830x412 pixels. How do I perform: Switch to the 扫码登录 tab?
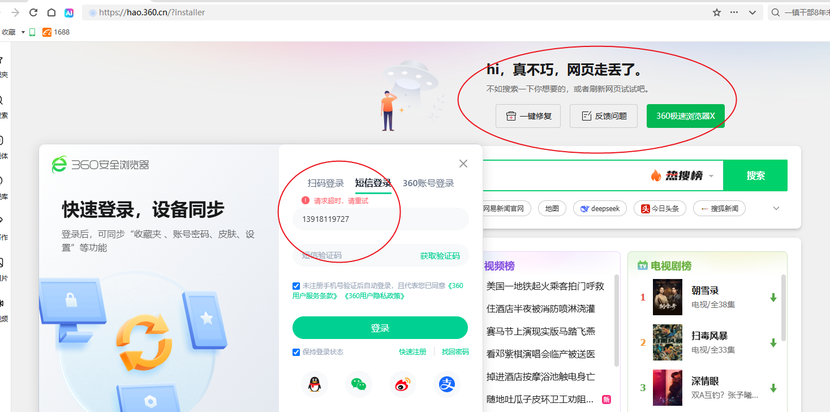pos(326,183)
